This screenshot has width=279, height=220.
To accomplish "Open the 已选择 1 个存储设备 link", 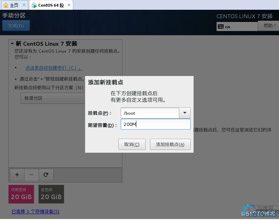I will tap(36, 212).
